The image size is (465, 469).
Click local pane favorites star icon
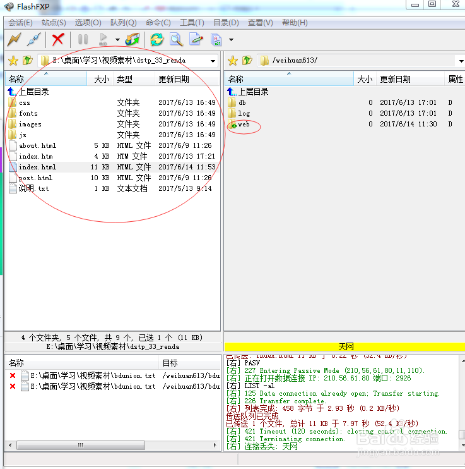(13, 61)
